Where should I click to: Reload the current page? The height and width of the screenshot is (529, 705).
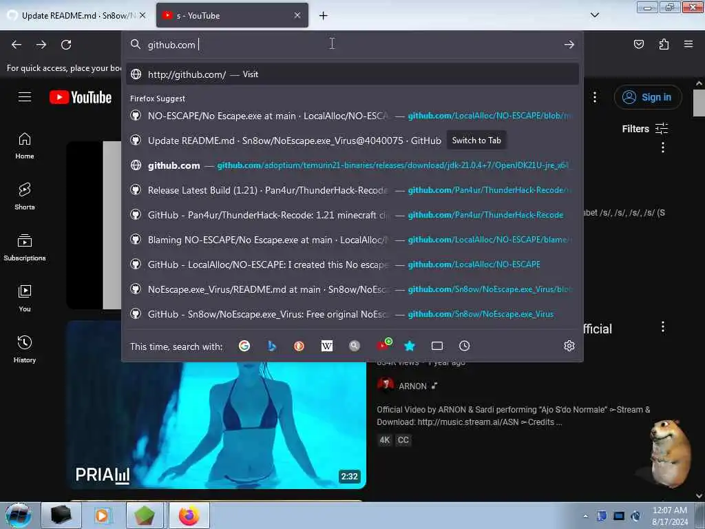[66, 45]
